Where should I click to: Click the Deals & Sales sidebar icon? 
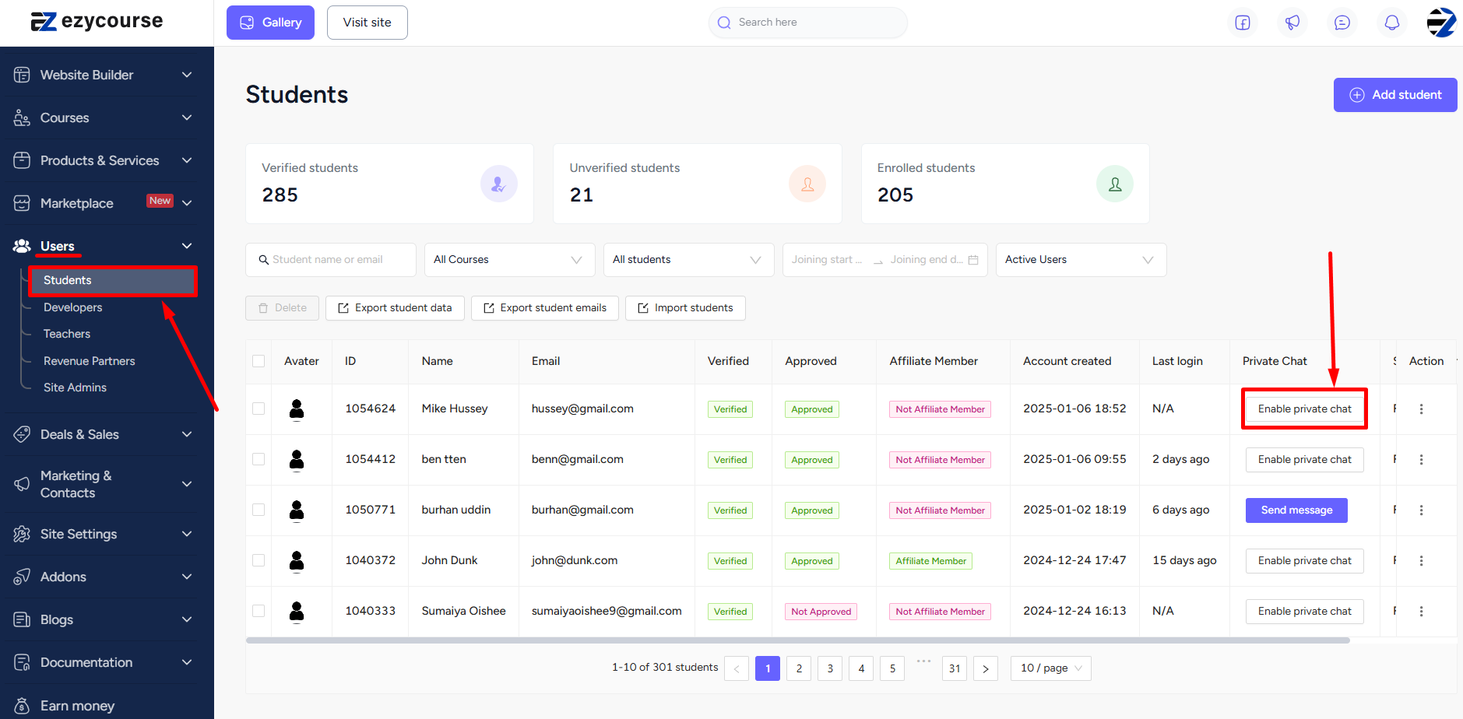click(22, 434)
